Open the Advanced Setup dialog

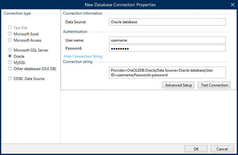coord(178,85)
